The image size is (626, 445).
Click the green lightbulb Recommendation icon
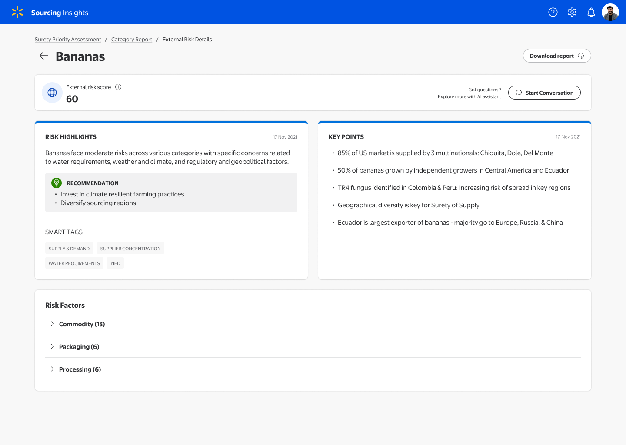point(57,183)
